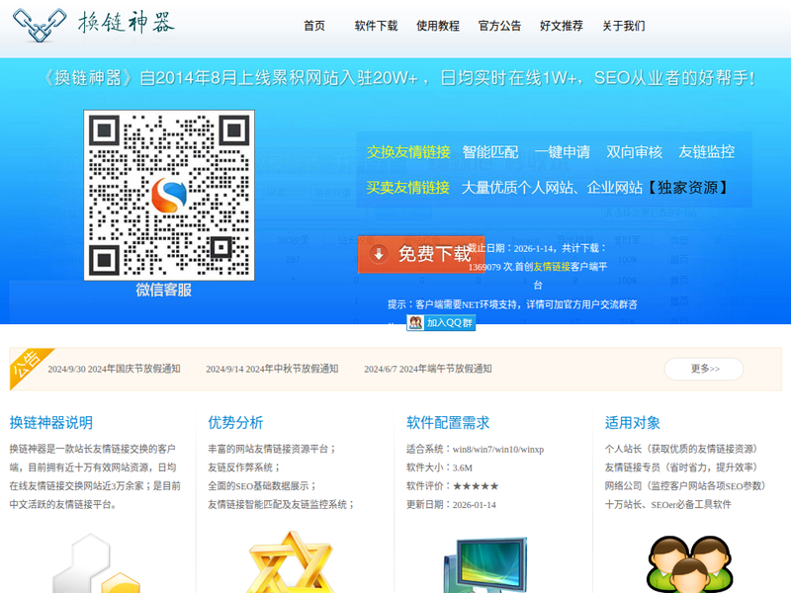Open the 软件下载 menu item

pyautogui.click(x=376, y=26)
